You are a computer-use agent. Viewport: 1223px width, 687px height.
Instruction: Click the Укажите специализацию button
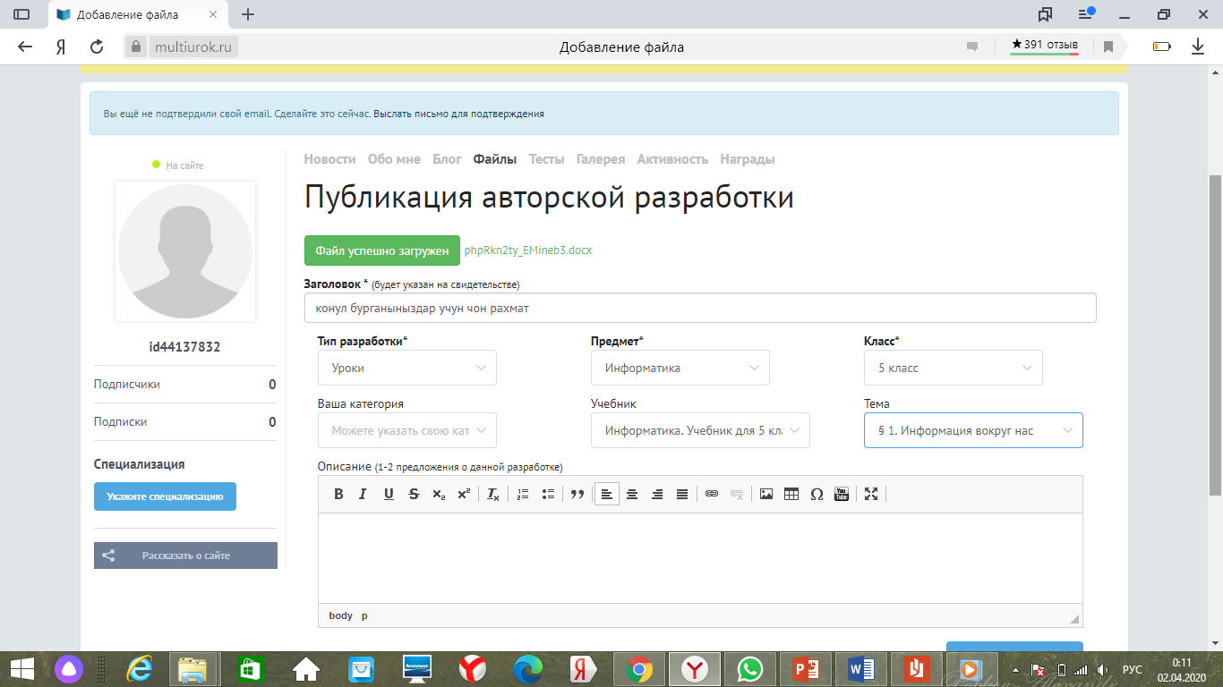point(165,496)
